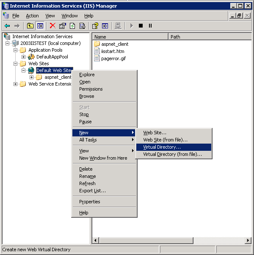This screenshot has width=254, height=255.
Task: Click the Up one level folder icon
Action: coord(30,26)
